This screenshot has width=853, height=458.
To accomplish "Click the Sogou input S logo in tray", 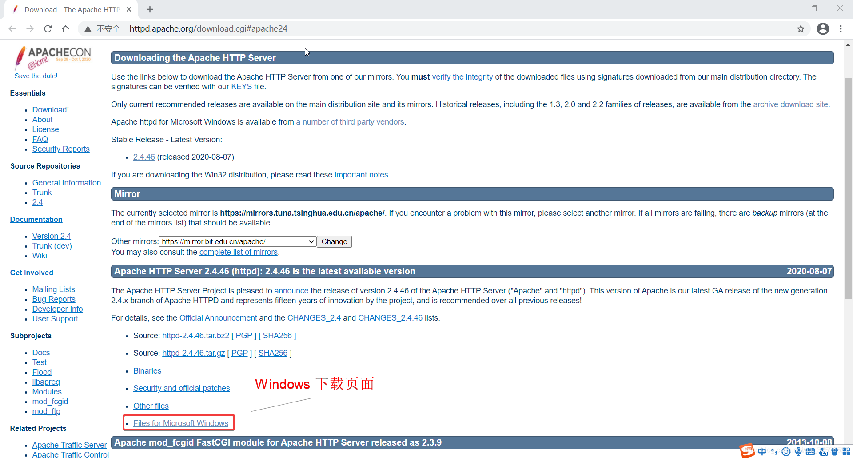I will (747, 451).
